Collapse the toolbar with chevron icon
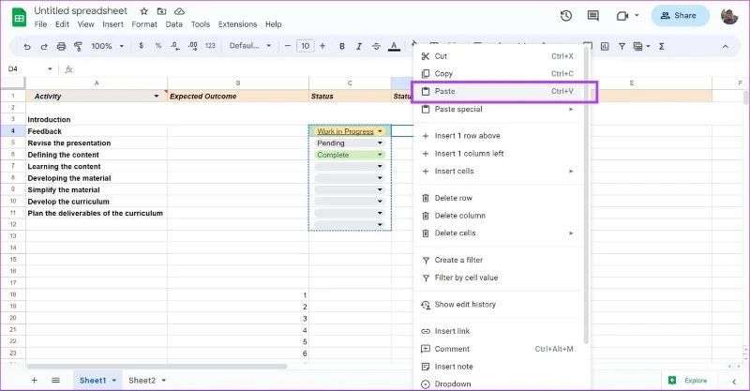750x391 pixels. pos(725,47)
